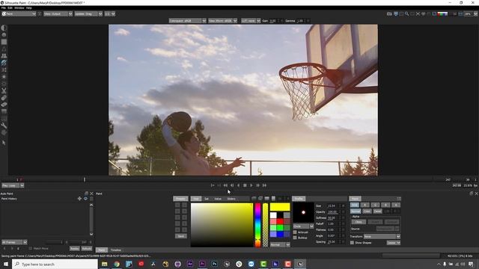The height and width of the screenshot is (269, 479).
Task: Click the cross-arrows icon beside Paint History
Action: (79, 199)
